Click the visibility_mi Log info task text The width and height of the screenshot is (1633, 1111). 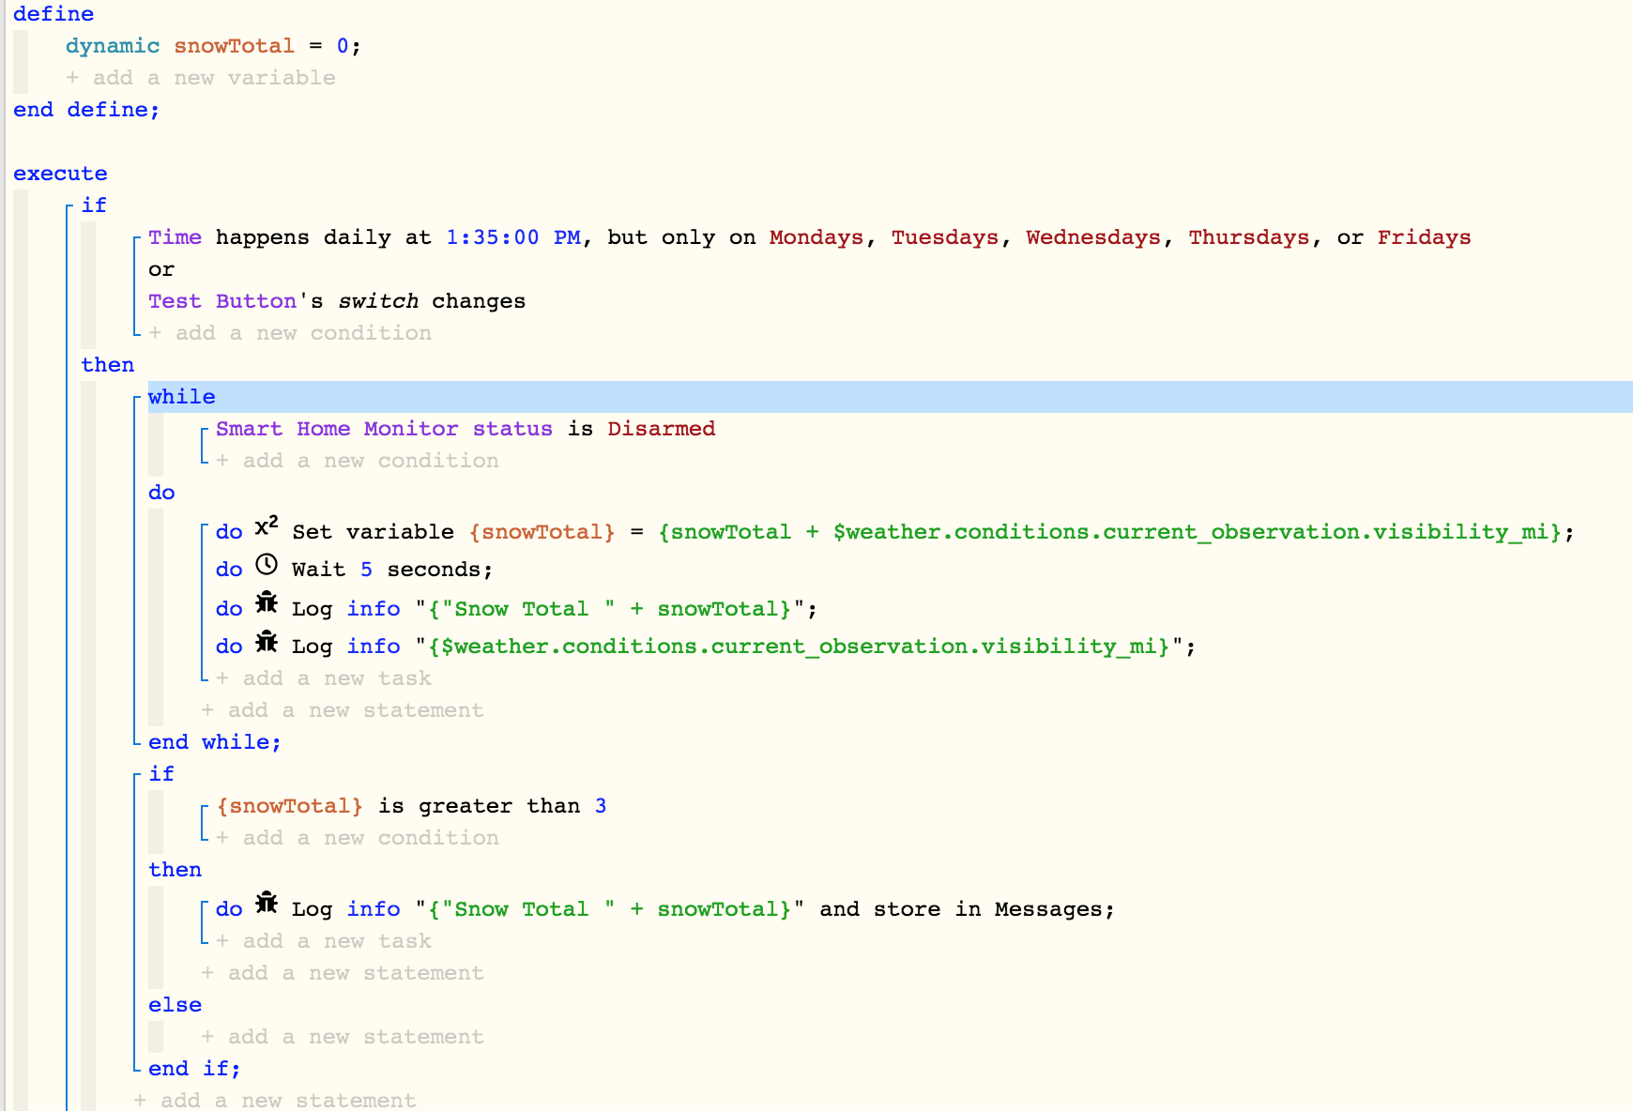pyautogui.click(x=743, y=647)
